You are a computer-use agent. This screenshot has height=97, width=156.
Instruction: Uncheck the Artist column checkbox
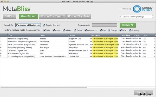pyautogui.click(x=54, y=30)
